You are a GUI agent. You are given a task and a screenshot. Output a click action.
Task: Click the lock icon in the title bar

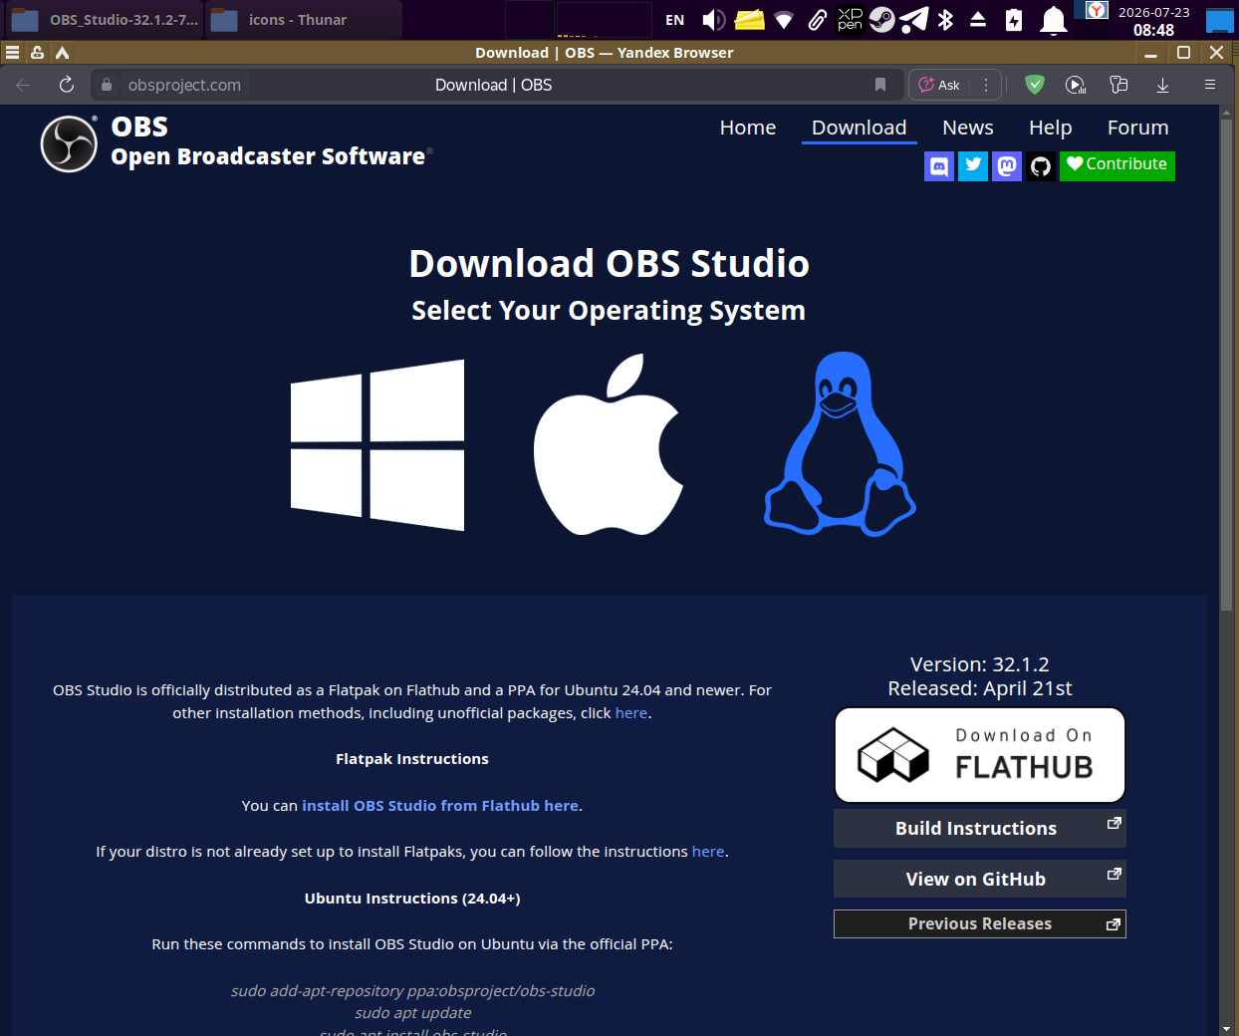(x=38, y=53)
